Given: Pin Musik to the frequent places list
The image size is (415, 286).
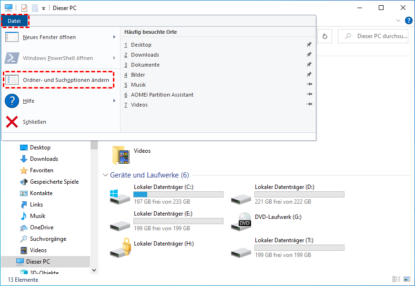Looking at the screenshot, I should coord(309,85).
